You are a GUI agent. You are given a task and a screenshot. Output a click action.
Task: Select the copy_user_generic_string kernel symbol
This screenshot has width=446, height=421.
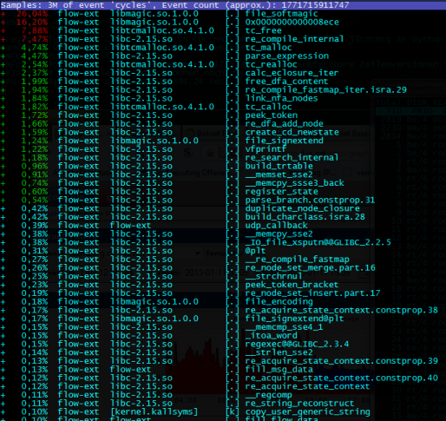point(307,411)
